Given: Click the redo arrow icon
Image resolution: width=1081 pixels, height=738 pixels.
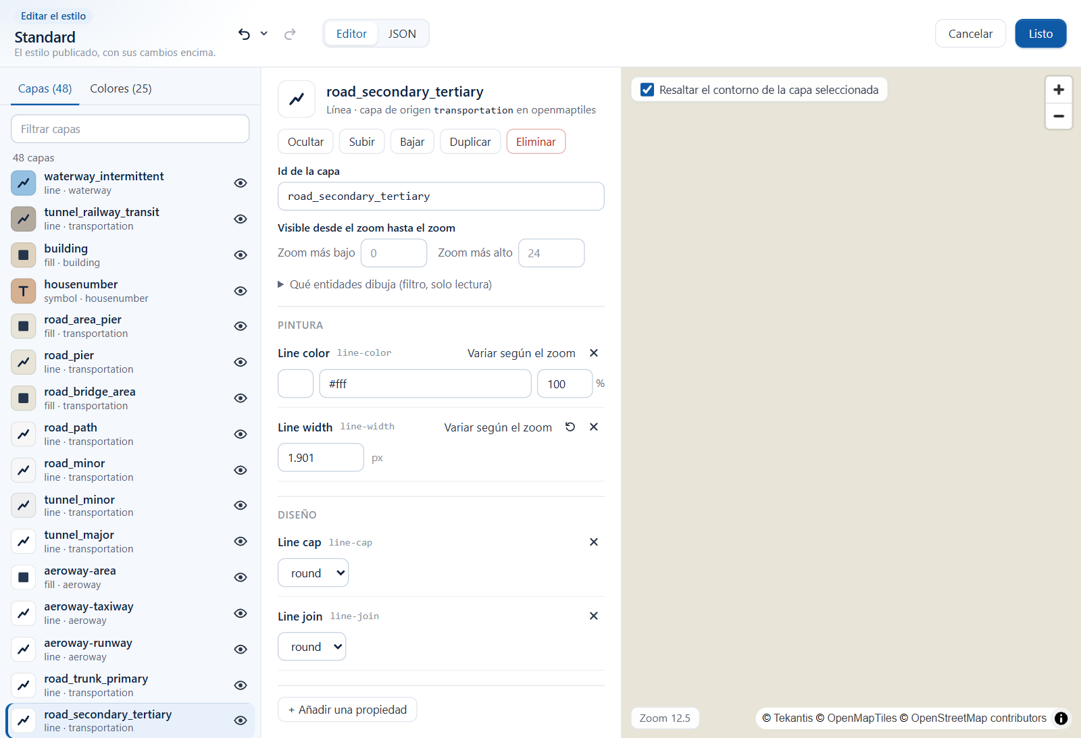Looking at the screenshot, I should pos(290,34).
